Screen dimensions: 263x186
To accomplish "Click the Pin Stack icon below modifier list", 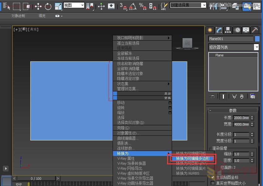I will pos(212,97).
